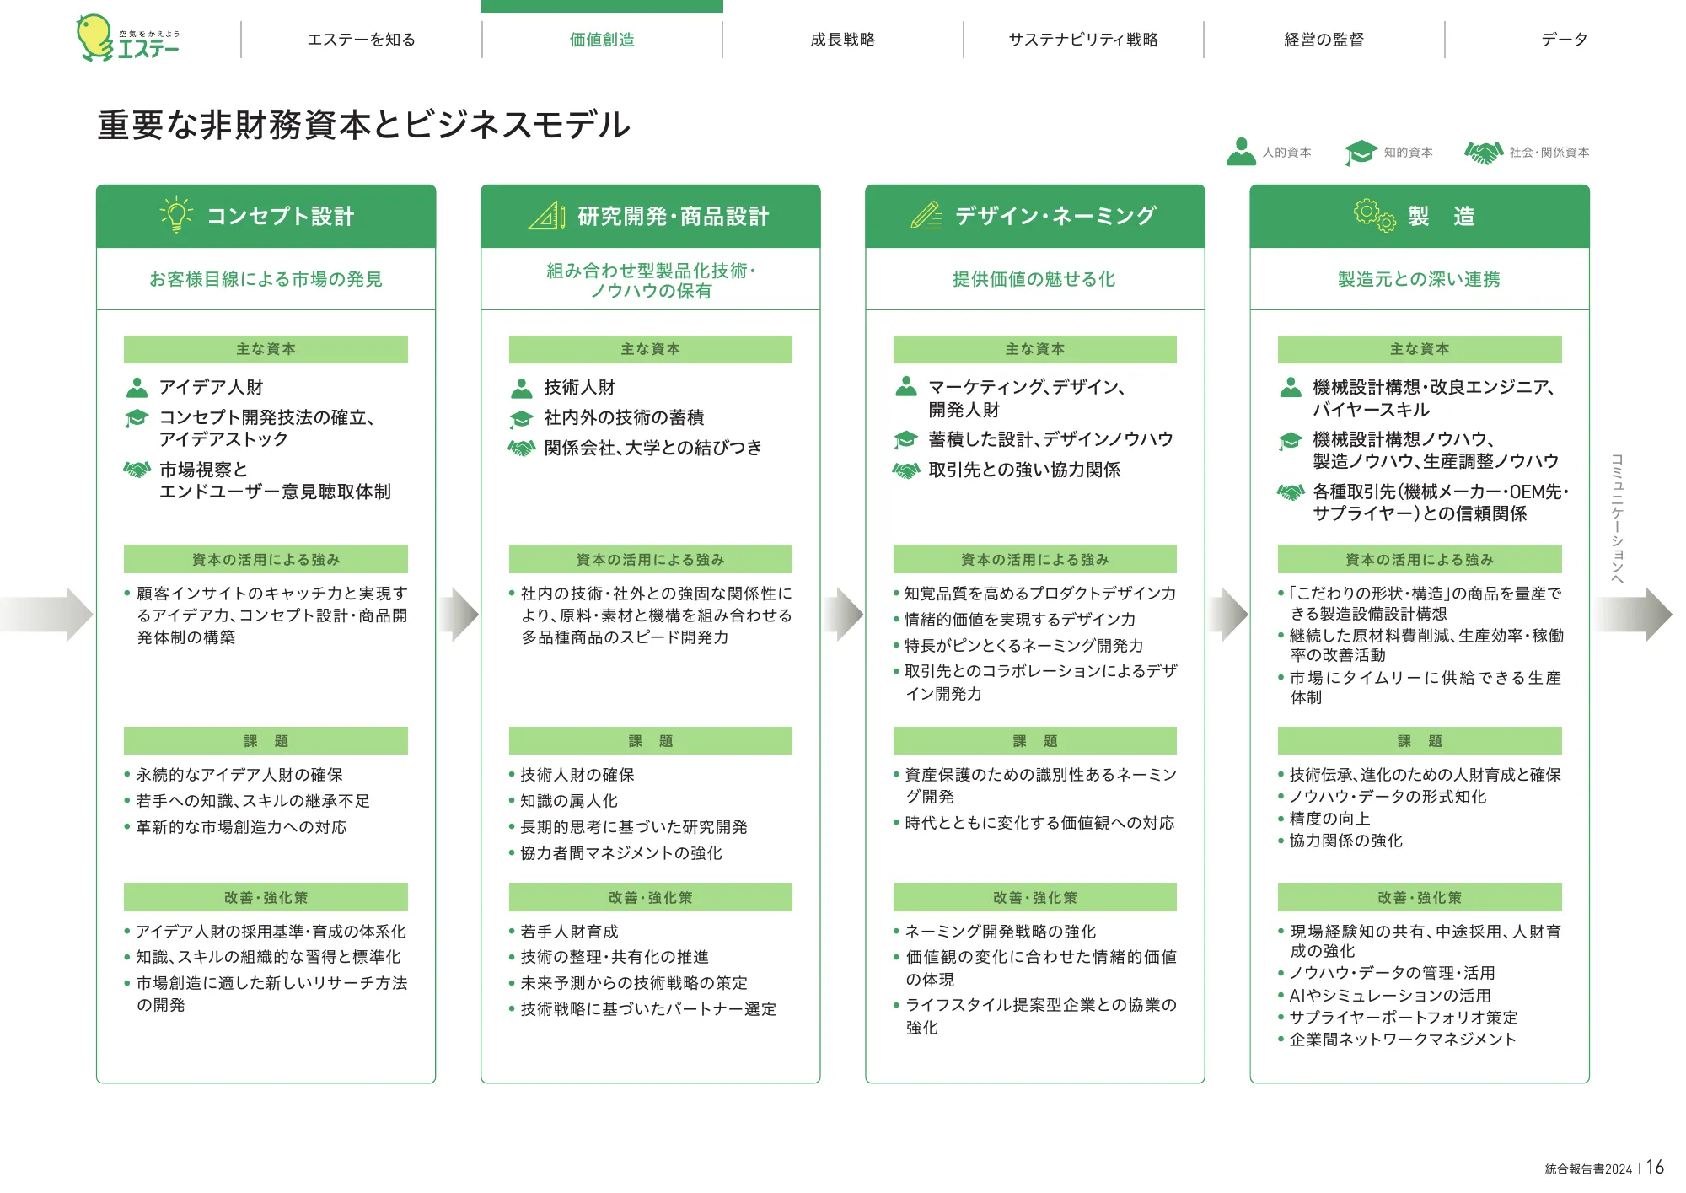Click the page title 重要な非財務資本とビジネスモデル
The height and width of the screenshot is (1193, 1686).
point(364,125)
